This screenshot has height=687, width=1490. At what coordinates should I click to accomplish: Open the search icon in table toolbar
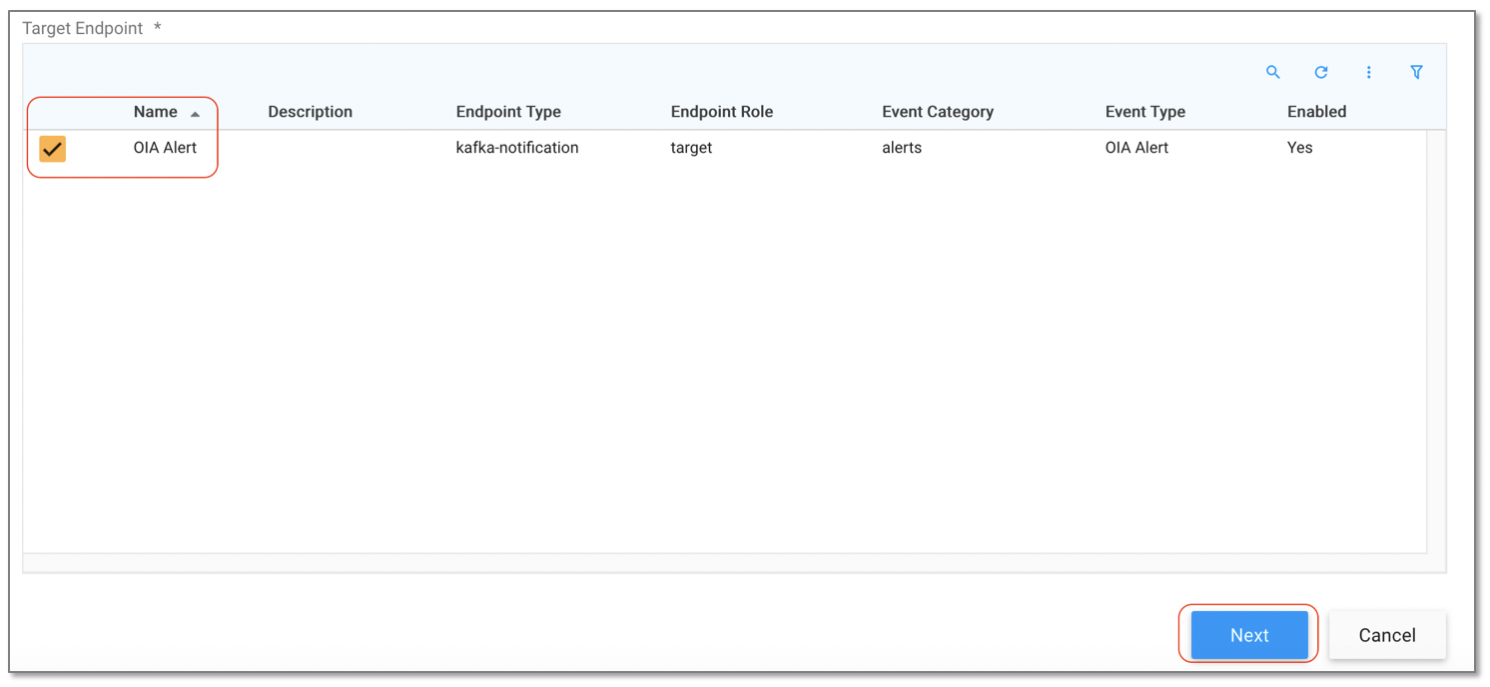click(x=1272, y=72)
